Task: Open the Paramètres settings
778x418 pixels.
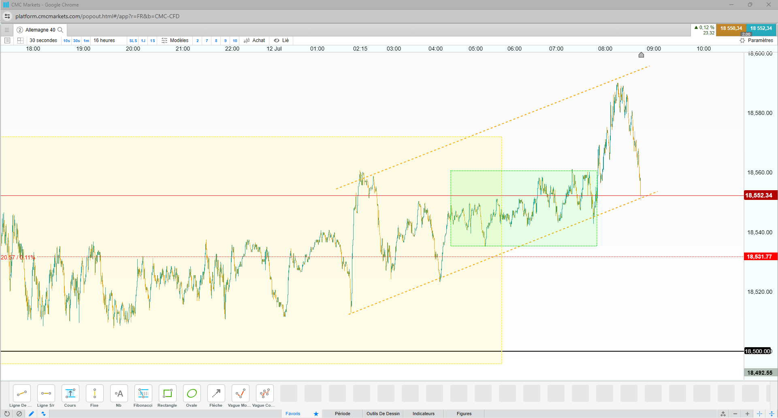Action: 757,40
